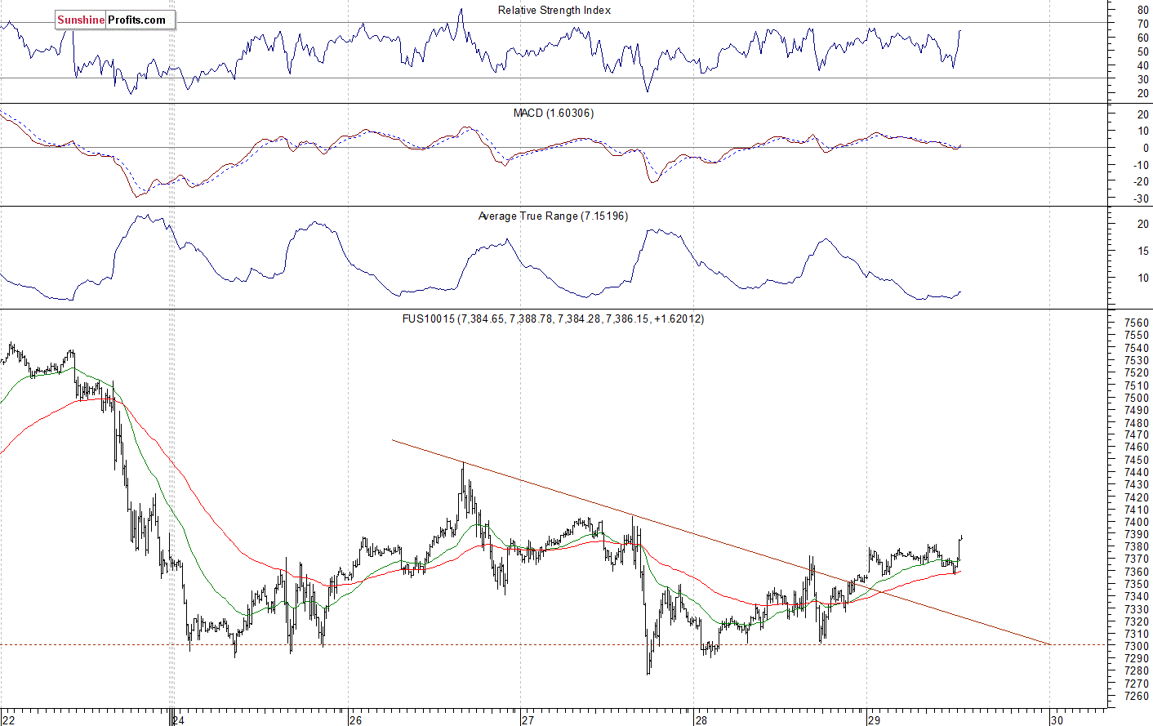The image size is (1153, 726).
Task: Click the 7280 price axis label
Action: pyautogui.click(x=1137, y=670)
